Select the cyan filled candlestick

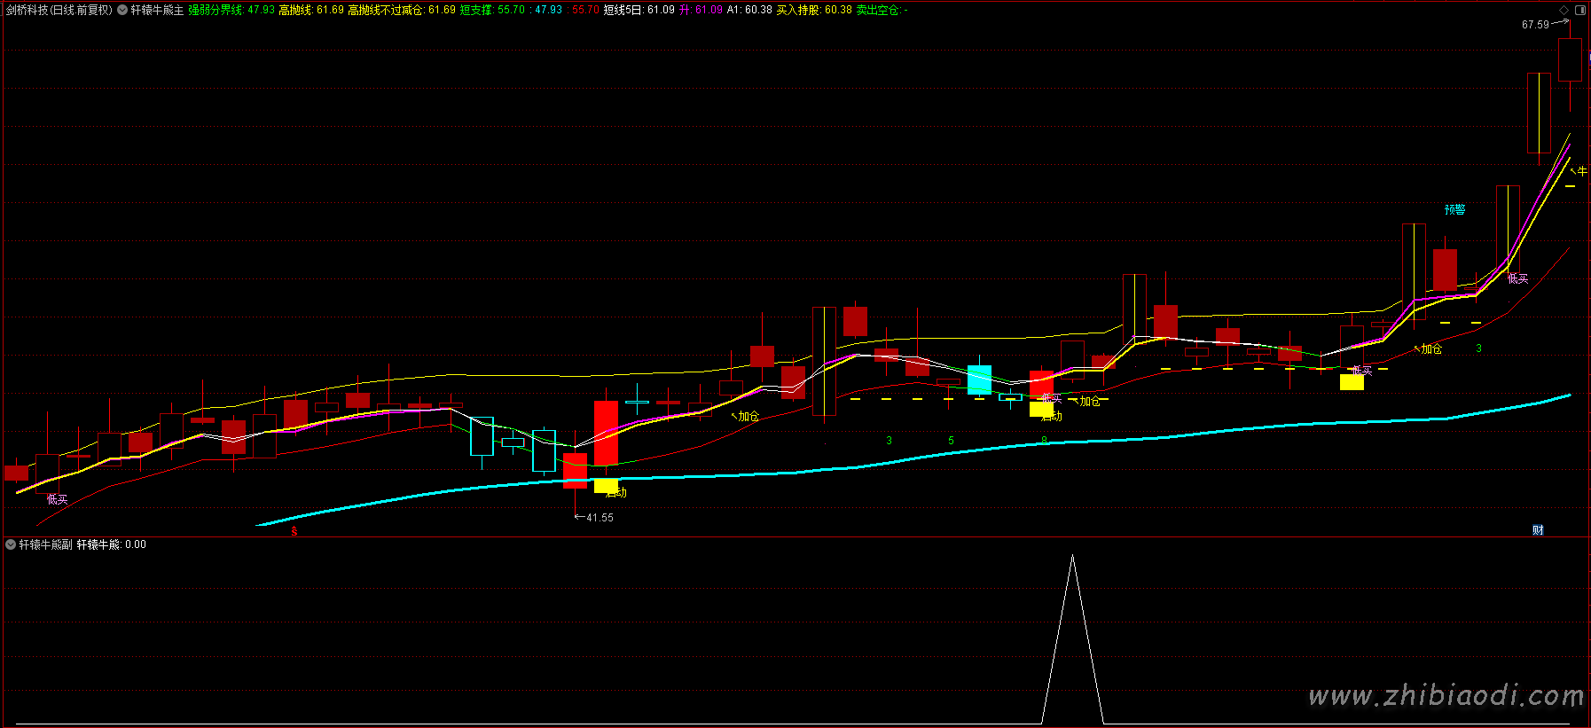979,379
